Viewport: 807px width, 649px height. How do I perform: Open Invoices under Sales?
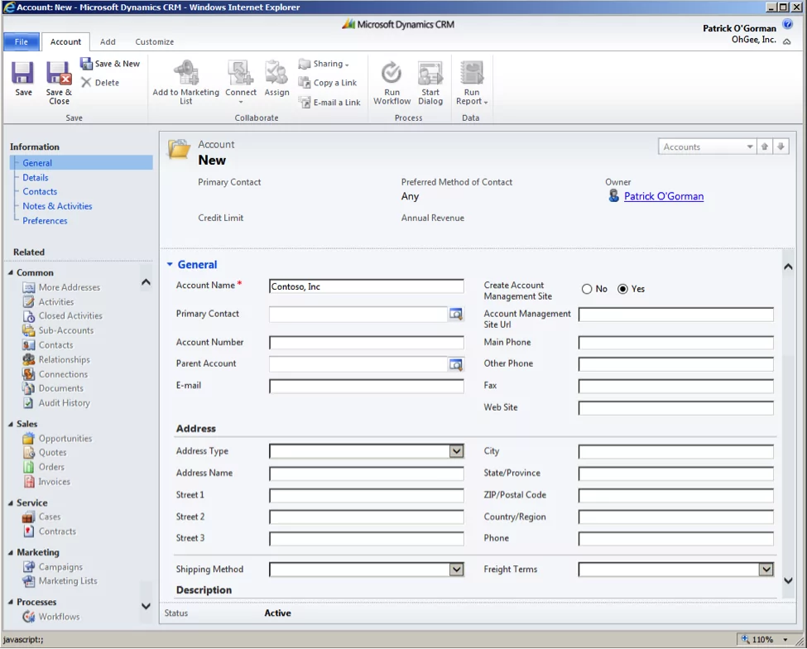(x=54, y=482)
